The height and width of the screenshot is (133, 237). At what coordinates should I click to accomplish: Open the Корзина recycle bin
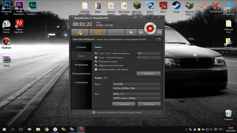[228, 115]
